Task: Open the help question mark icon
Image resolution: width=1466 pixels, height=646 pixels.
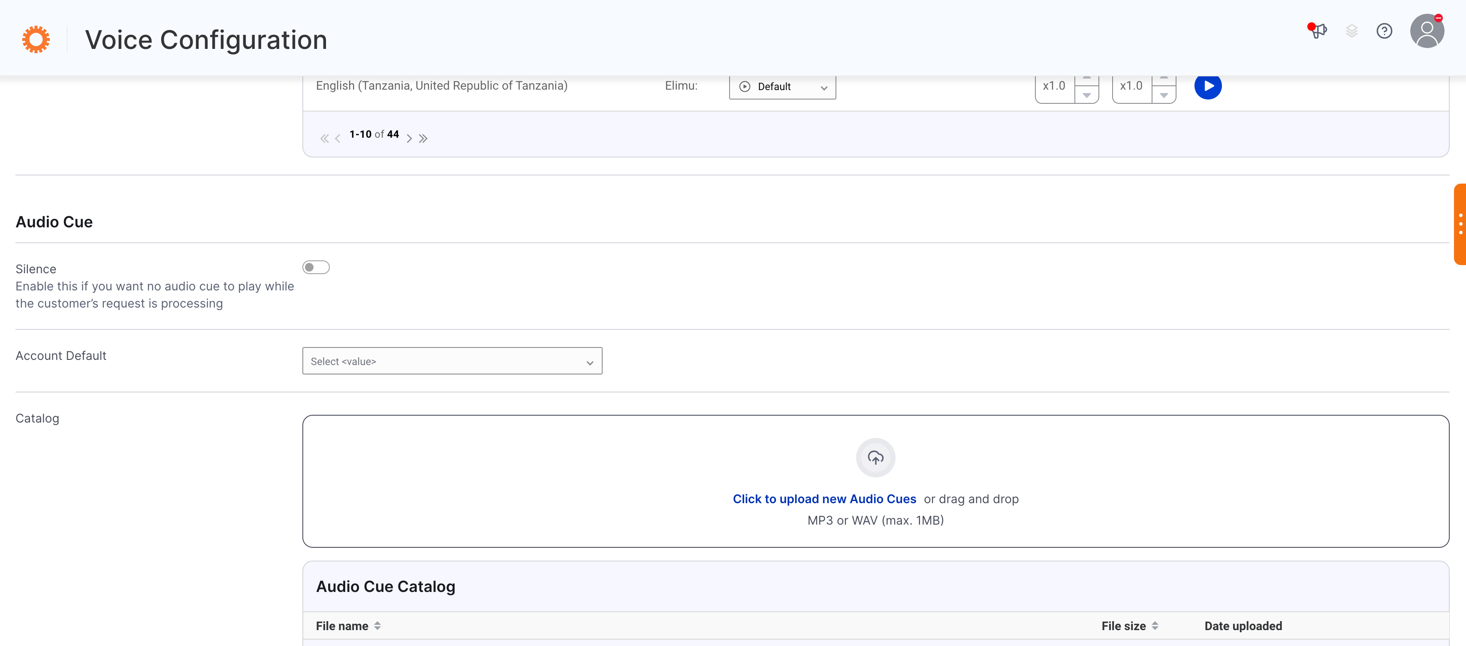Action: (x=1384, y=31)
